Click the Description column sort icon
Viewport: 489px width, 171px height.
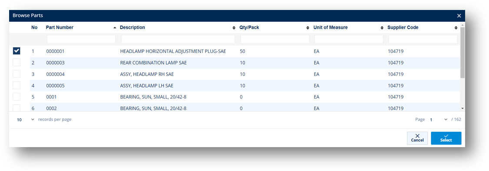(234, 28)
